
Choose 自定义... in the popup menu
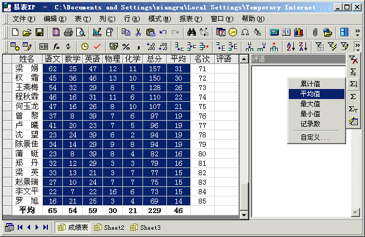click(314, 137)
